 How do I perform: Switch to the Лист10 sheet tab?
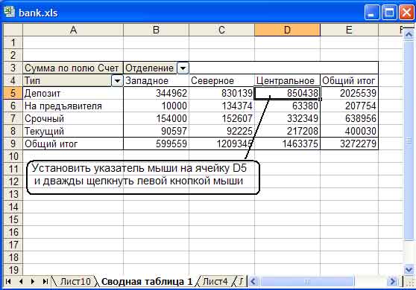click(x=75, y=282)
